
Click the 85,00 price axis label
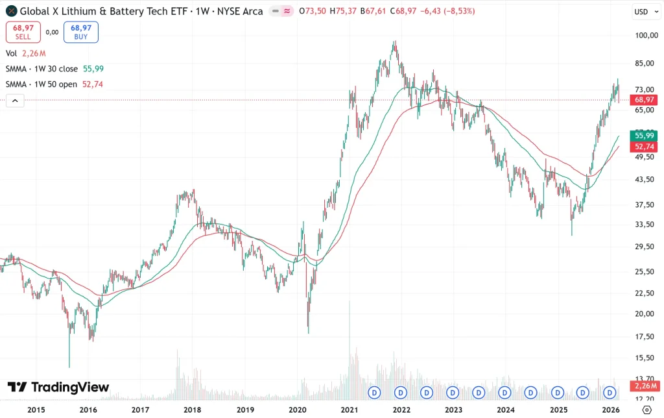click(644, 63)
